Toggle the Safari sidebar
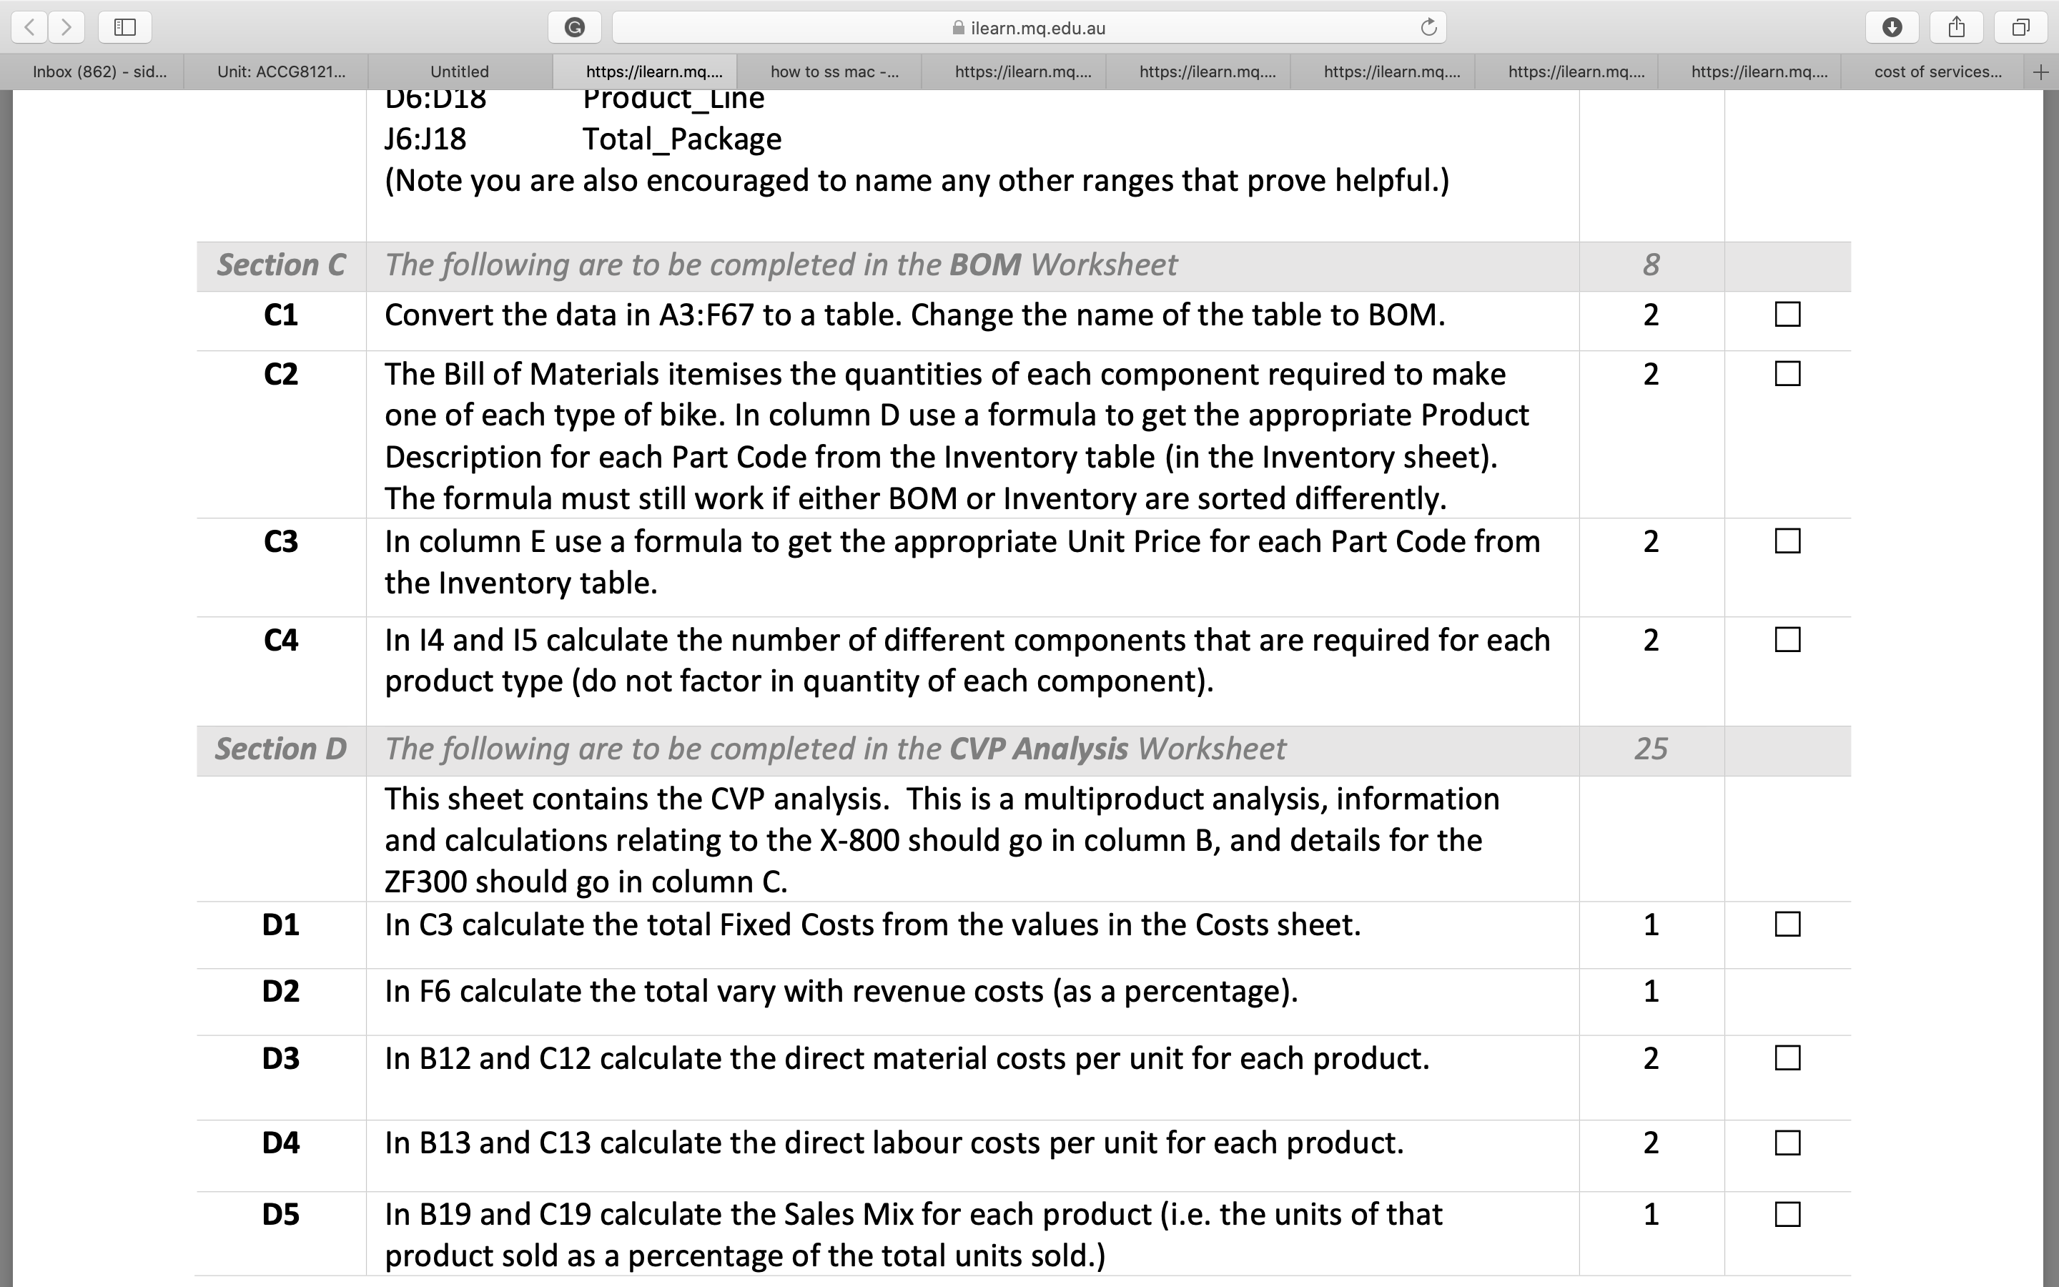 pos(124,26)
